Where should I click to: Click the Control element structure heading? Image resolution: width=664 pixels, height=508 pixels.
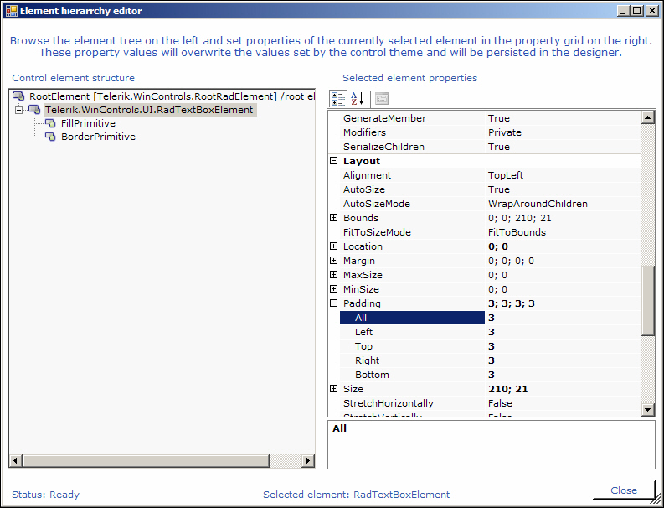[73, 78]
